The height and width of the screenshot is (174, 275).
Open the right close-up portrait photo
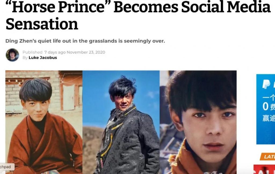tap(198, 122)
